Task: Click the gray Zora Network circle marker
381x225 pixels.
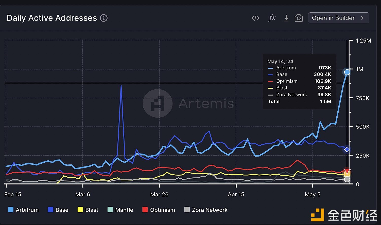Action: 347,180
